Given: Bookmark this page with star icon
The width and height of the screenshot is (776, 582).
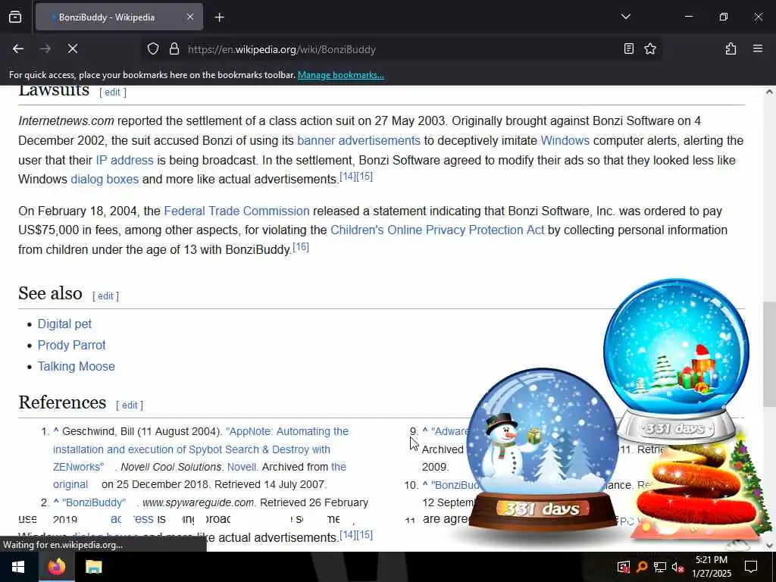Looking at the screenshot, I should (x=649, y=48).
